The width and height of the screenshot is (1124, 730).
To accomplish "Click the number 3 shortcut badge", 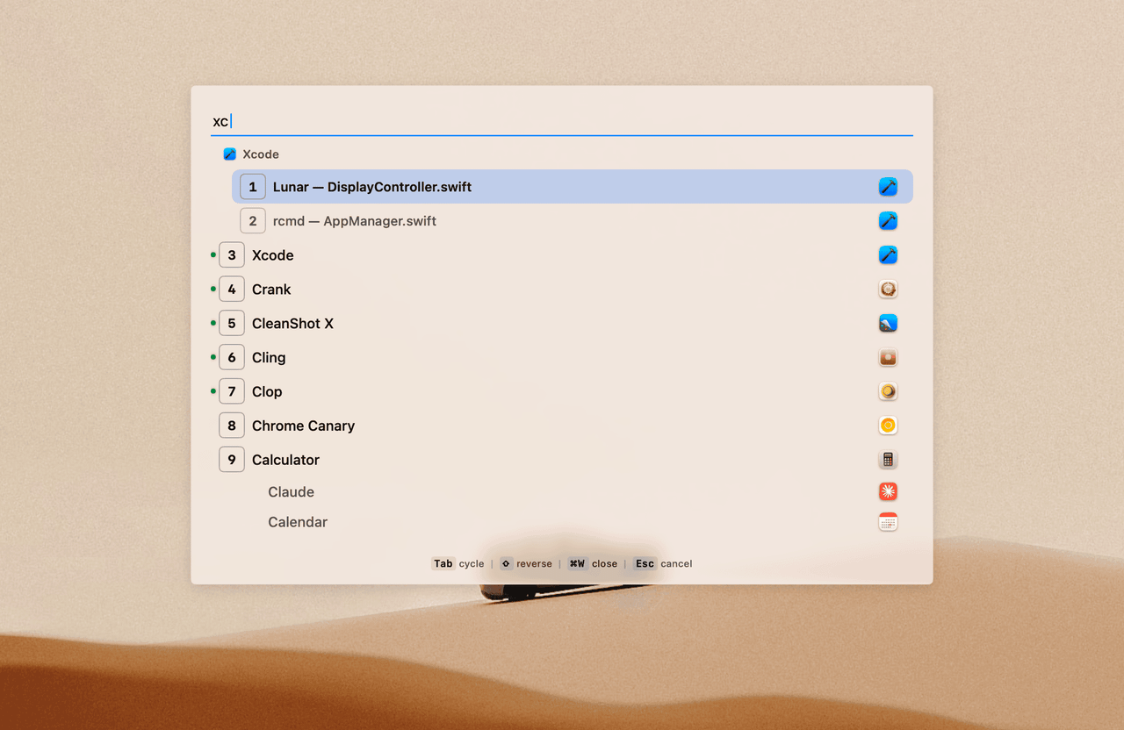I will [232, 255].
